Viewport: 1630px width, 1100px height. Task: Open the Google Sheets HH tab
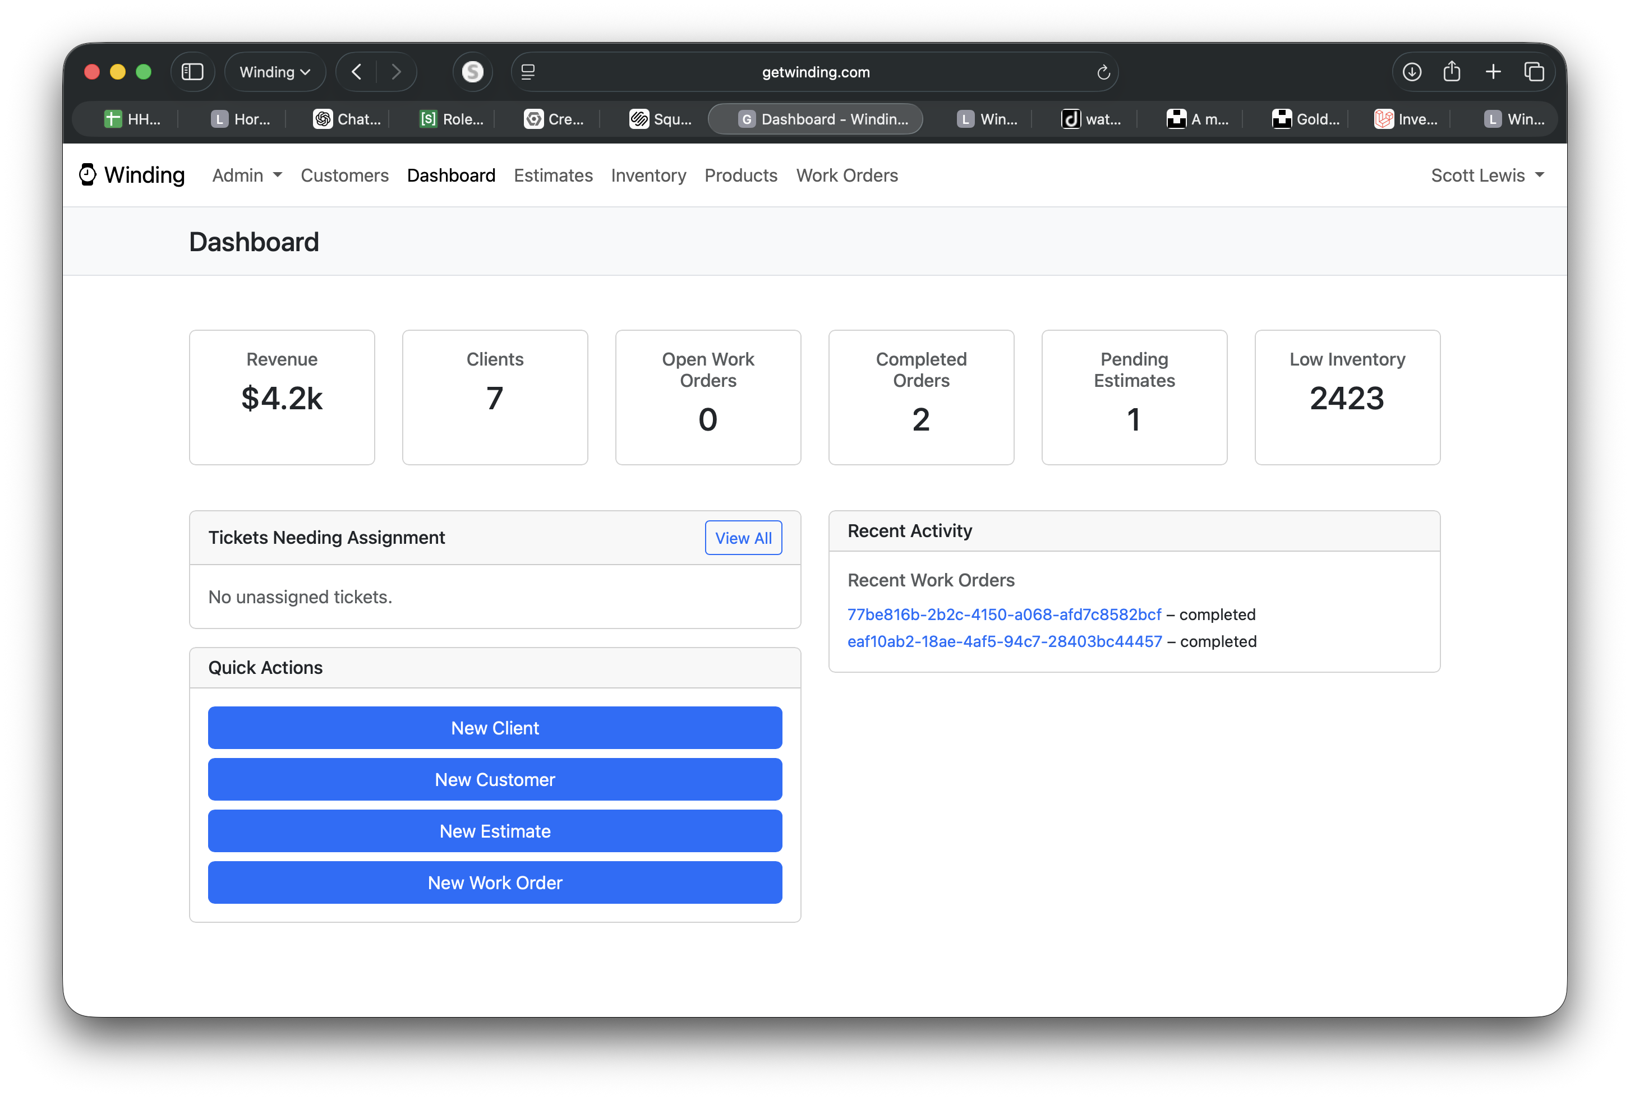tap(132, 118)
